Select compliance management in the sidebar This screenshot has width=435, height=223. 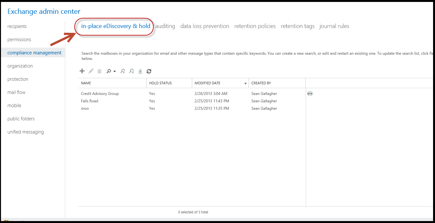click(x=33, y=53)
